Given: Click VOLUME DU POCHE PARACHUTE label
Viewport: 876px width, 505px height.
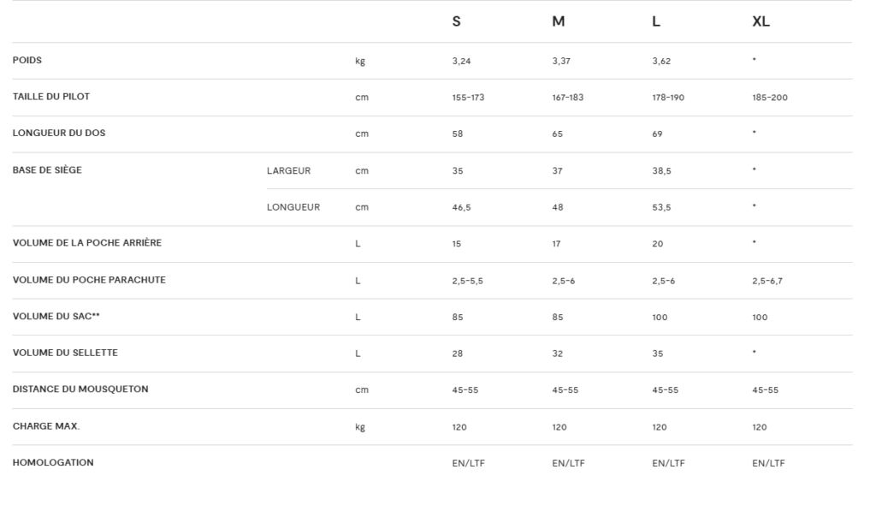Looking at the screenshot, I should pos(89,280).
